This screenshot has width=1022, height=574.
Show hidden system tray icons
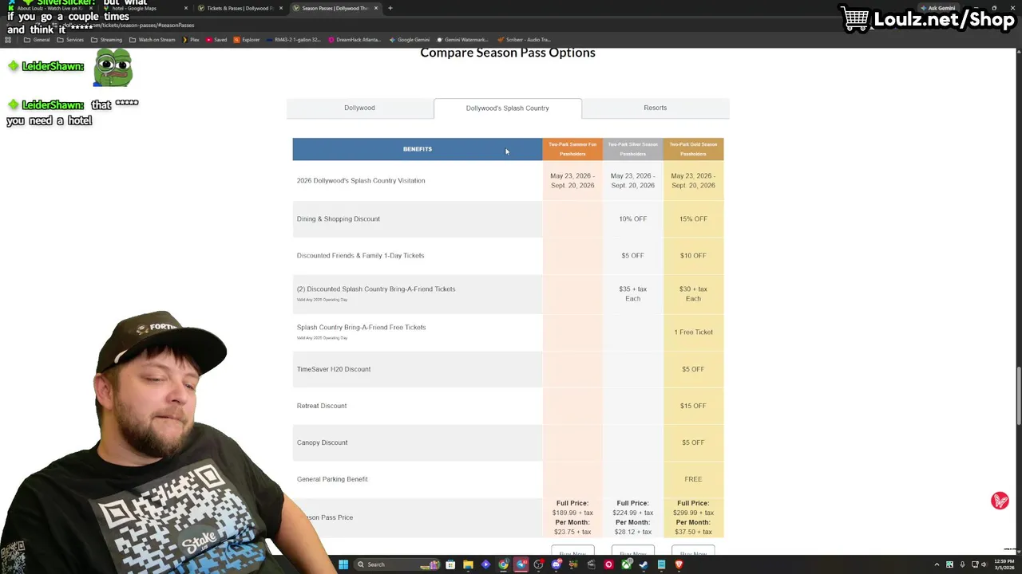click(x=937, y=564)
